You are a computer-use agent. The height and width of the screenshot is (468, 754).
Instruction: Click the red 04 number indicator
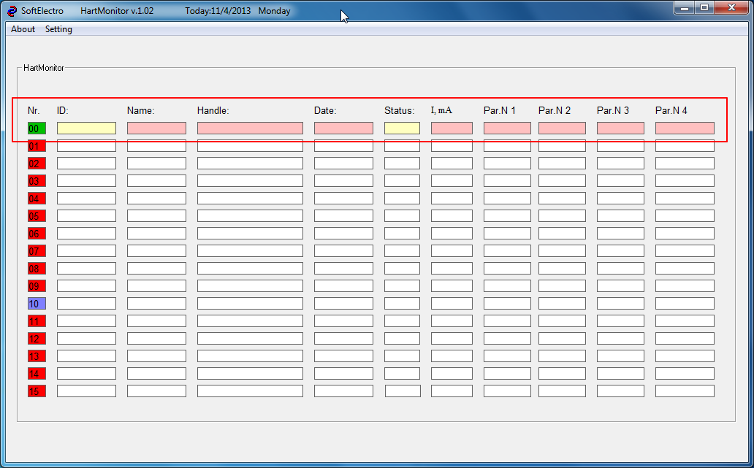point(37,199)
